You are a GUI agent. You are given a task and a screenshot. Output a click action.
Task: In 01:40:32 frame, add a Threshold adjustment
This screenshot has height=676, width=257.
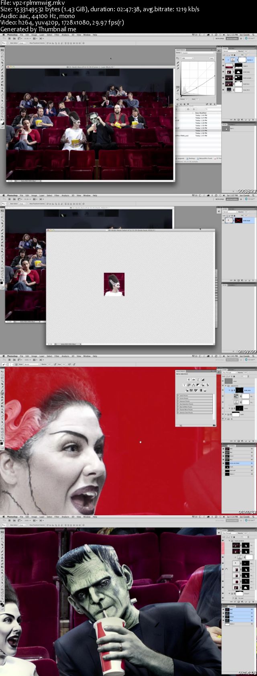tap(196, 390)
